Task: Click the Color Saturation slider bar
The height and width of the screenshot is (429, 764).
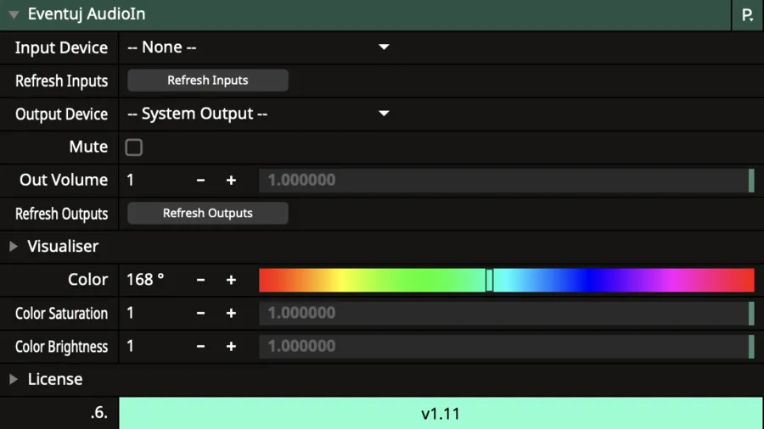Action: pyautogui.click(x=507, y=313)
